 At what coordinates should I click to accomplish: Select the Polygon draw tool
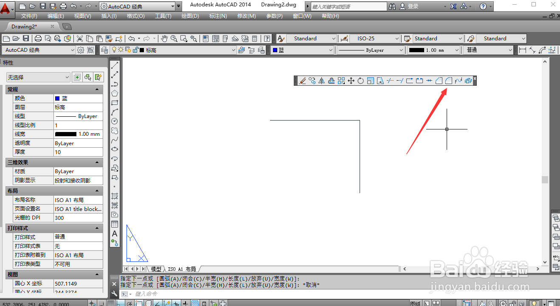115,93
